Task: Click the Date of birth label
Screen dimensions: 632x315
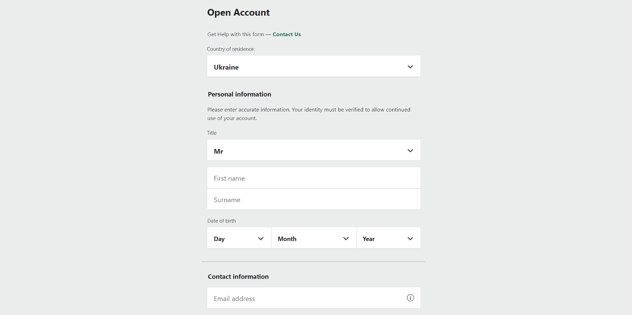Action: 222,221
